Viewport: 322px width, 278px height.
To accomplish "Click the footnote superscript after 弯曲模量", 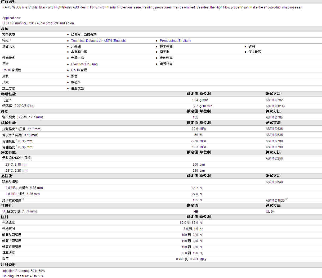I will 17,140.
